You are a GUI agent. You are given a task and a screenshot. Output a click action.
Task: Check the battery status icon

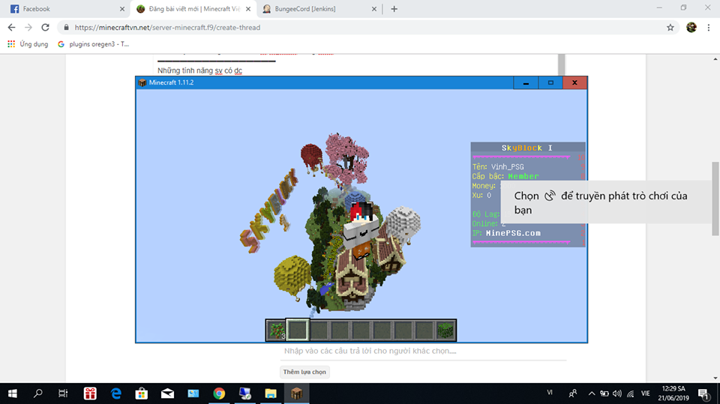(604, 394)
